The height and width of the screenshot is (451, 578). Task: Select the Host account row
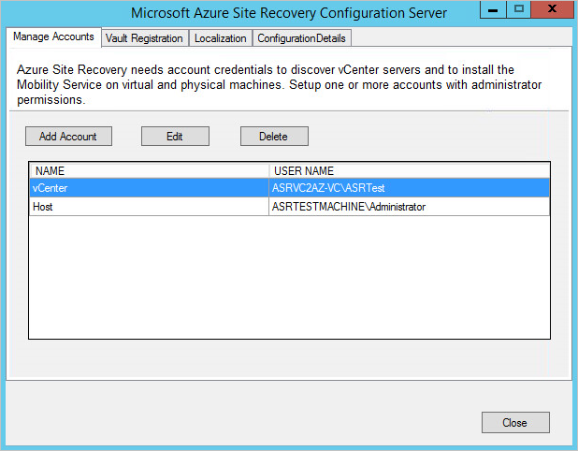point(289,207)
